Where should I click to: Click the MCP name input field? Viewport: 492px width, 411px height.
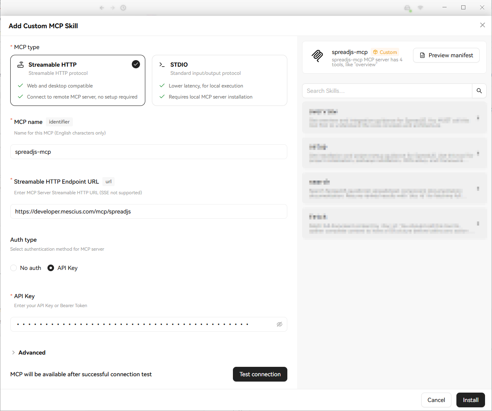tap(149, 152)
